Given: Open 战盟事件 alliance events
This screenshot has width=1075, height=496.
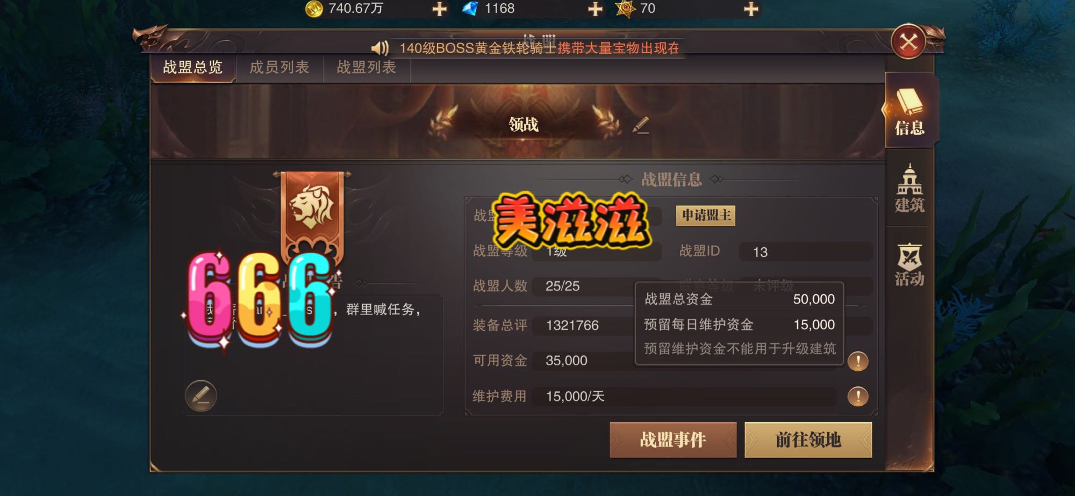Looking at the screenshot, I should (x=673, y=440).
